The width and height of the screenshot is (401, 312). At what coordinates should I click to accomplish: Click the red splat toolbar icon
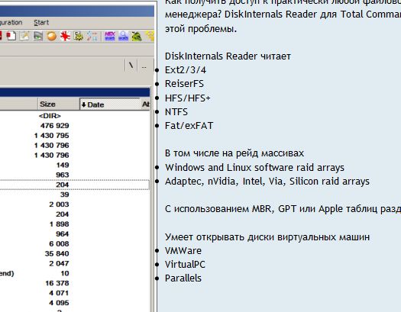click(65, 36)
